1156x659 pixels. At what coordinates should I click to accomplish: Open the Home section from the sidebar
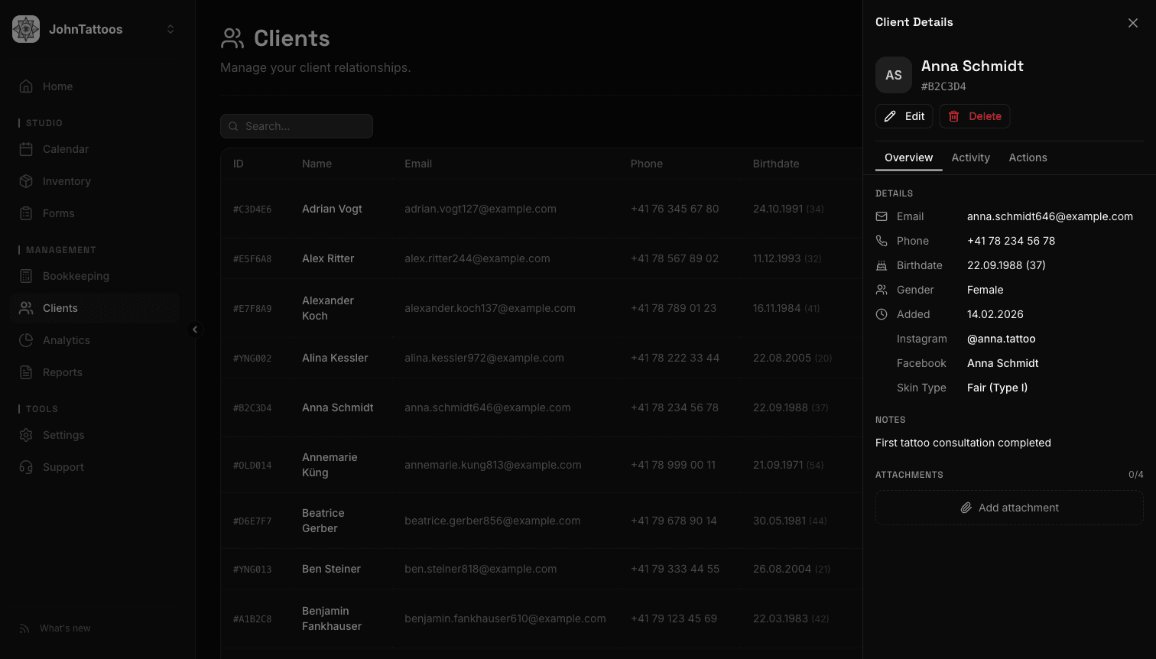[57, 86]
